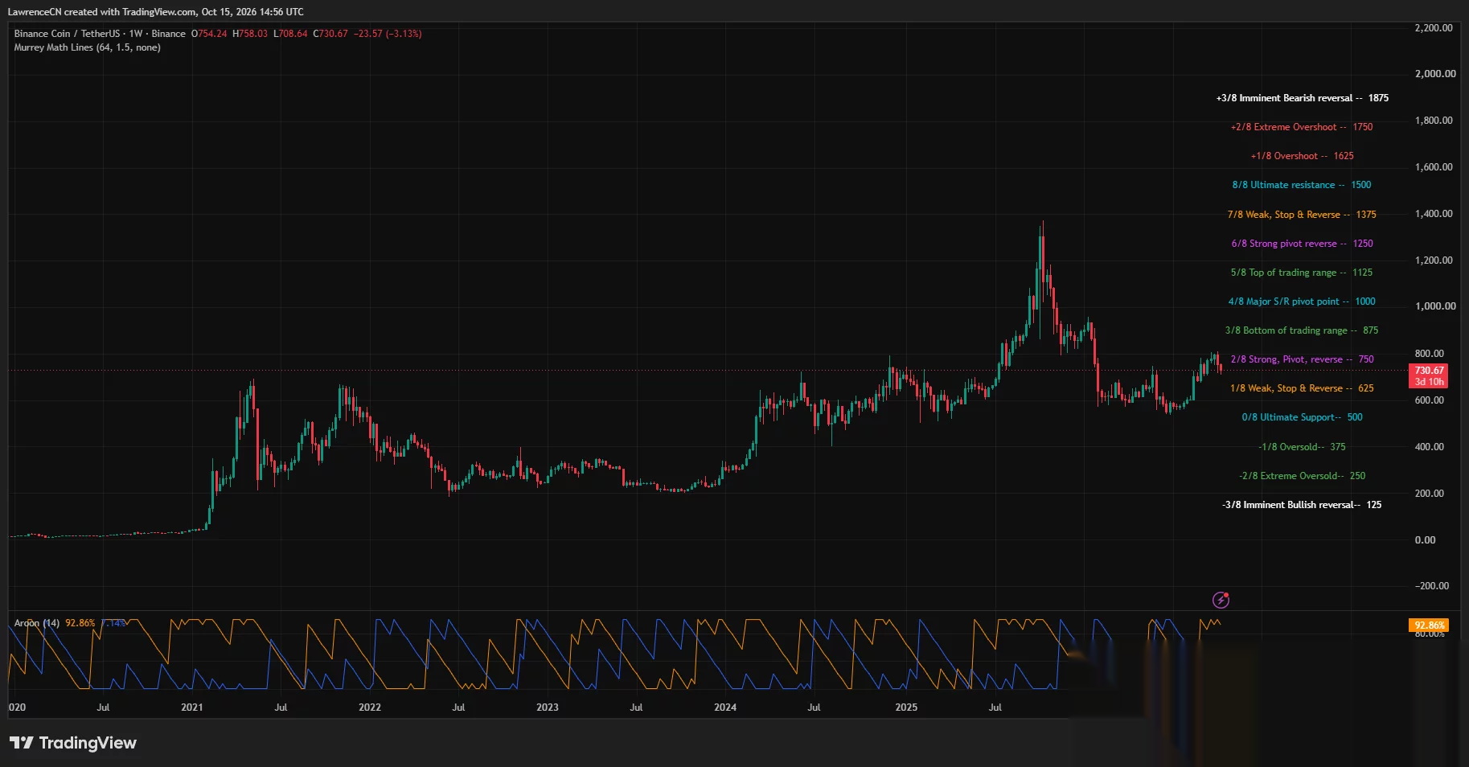Click the LawrenceCN created with TradingView.com header
1469x767 pixels.
155,12
